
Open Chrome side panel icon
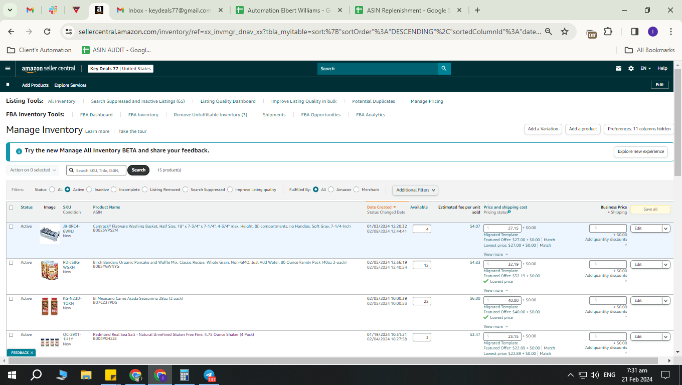[x=634, y=32]
